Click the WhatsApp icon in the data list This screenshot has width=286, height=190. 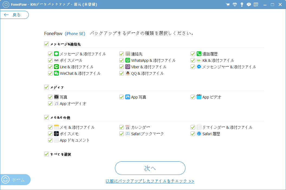127,60
